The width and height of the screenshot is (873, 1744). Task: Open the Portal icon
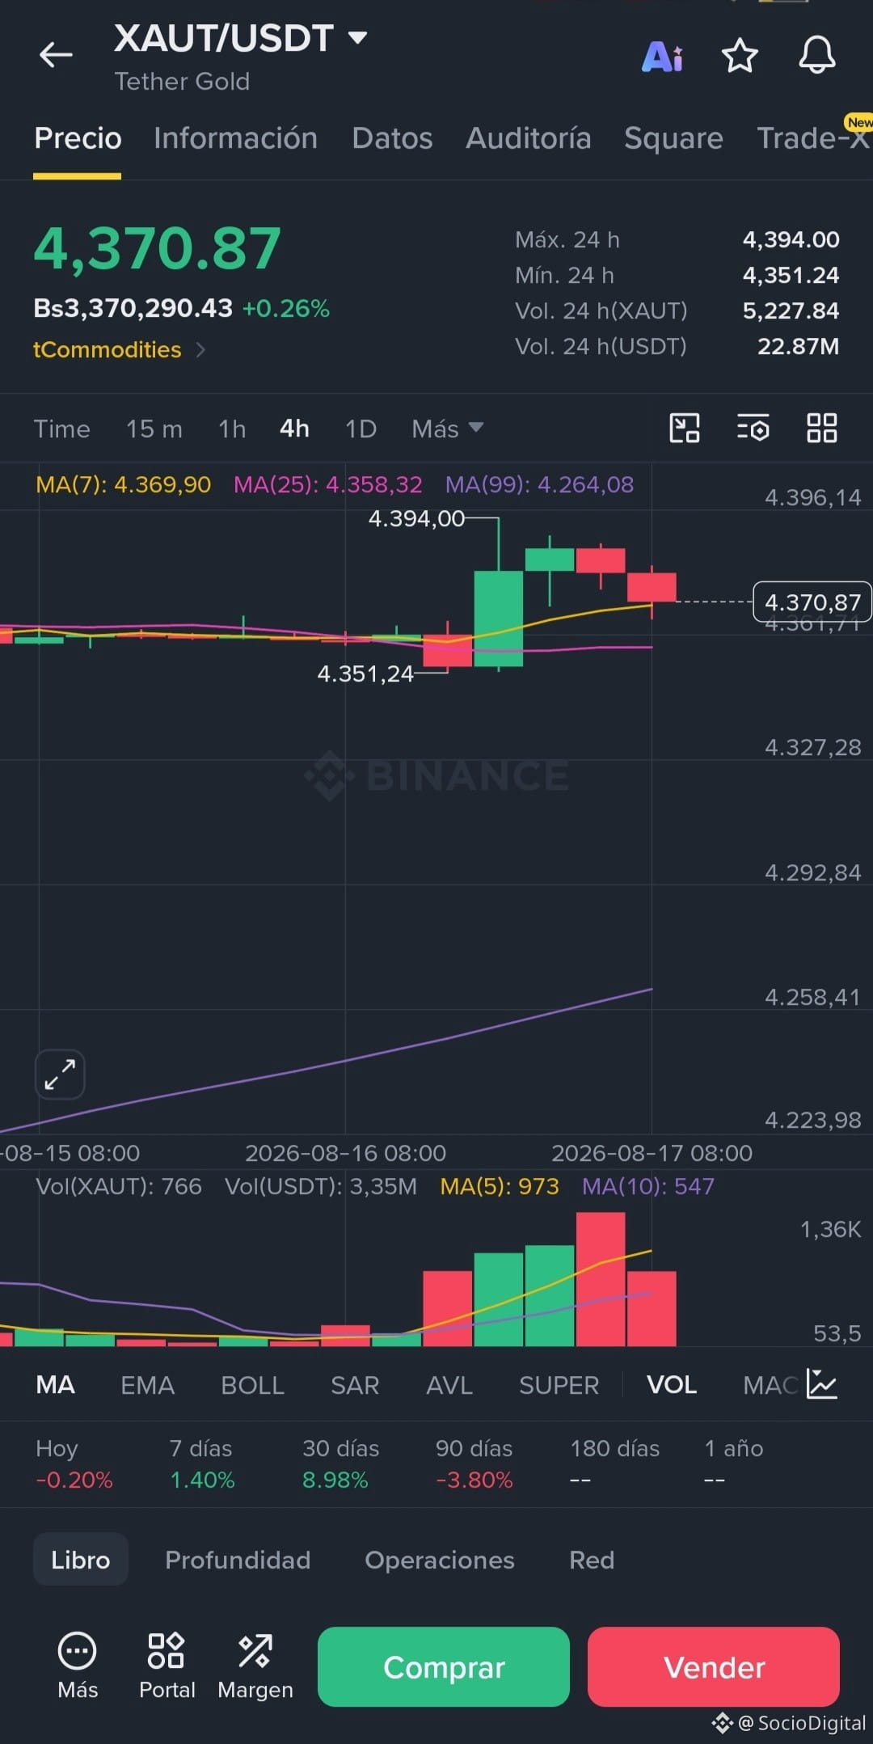[167, 1666]
